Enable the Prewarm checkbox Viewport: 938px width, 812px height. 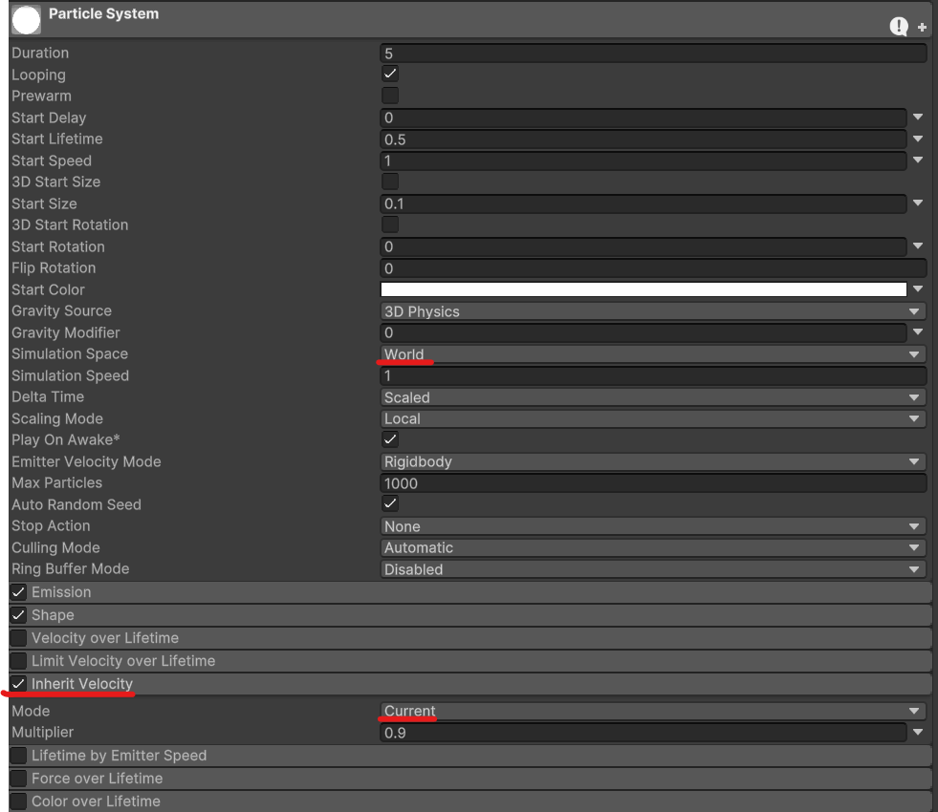tap(390, 96)
